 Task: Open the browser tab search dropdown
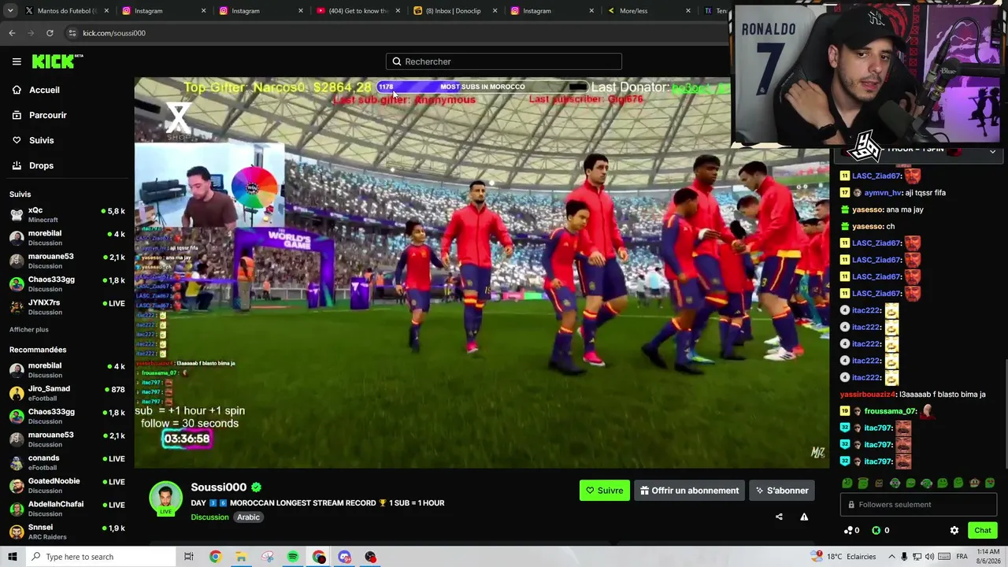11,11
